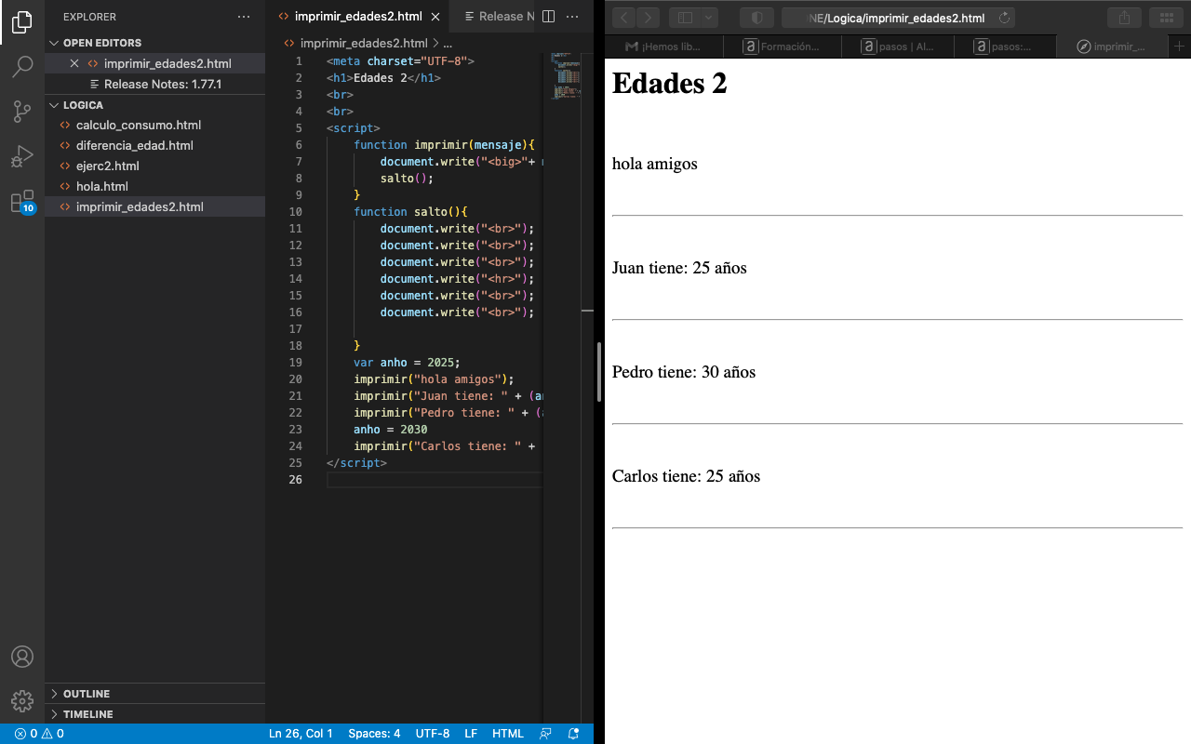1191x744 pixels.
Task: Close imprimir_edades2.html in Open Editors list
Action: pos(74,63)
